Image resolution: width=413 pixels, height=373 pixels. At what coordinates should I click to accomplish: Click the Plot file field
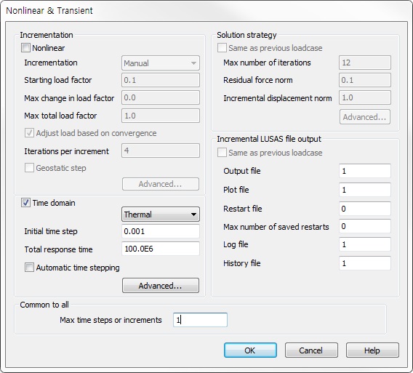click(x=365, y=190)
